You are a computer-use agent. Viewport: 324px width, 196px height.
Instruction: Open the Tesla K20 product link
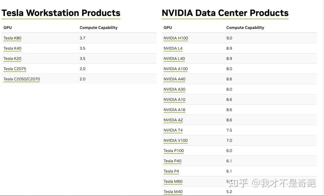pos(13,59)
